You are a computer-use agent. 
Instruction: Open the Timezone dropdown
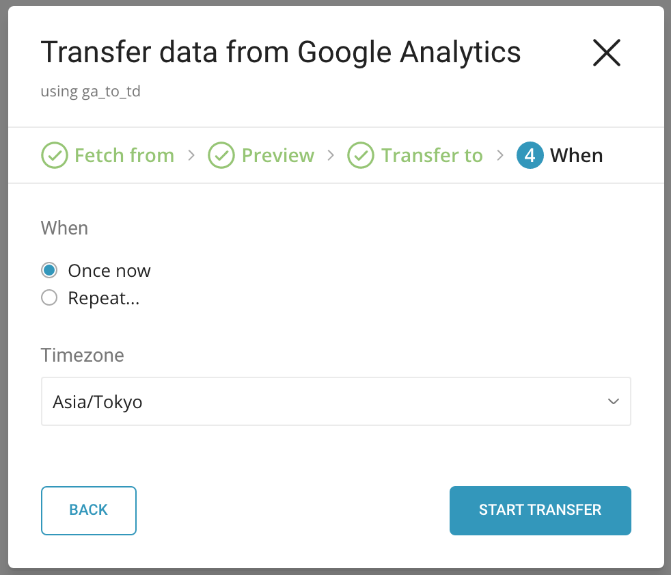(x=335, y=401)
